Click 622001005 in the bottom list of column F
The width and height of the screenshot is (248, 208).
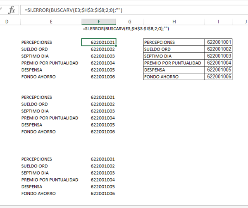103,186
